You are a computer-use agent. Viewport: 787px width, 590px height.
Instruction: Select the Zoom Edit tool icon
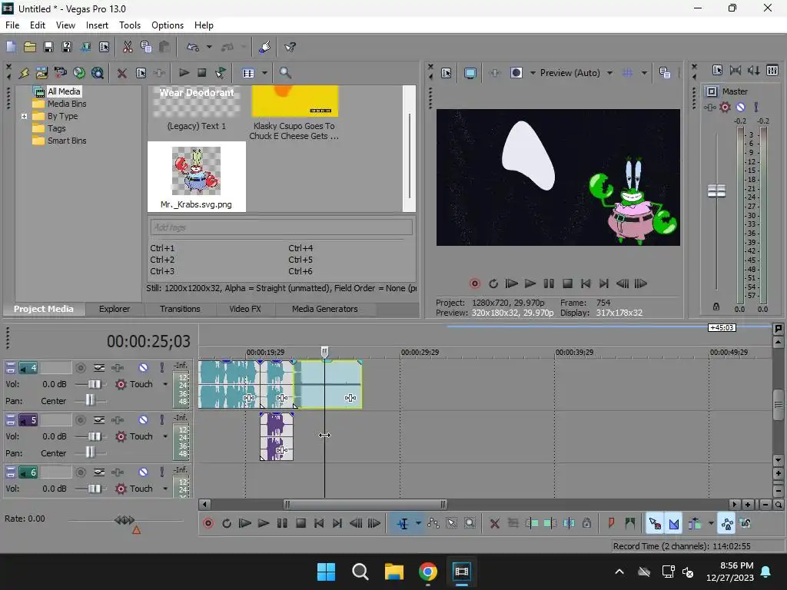470,523
